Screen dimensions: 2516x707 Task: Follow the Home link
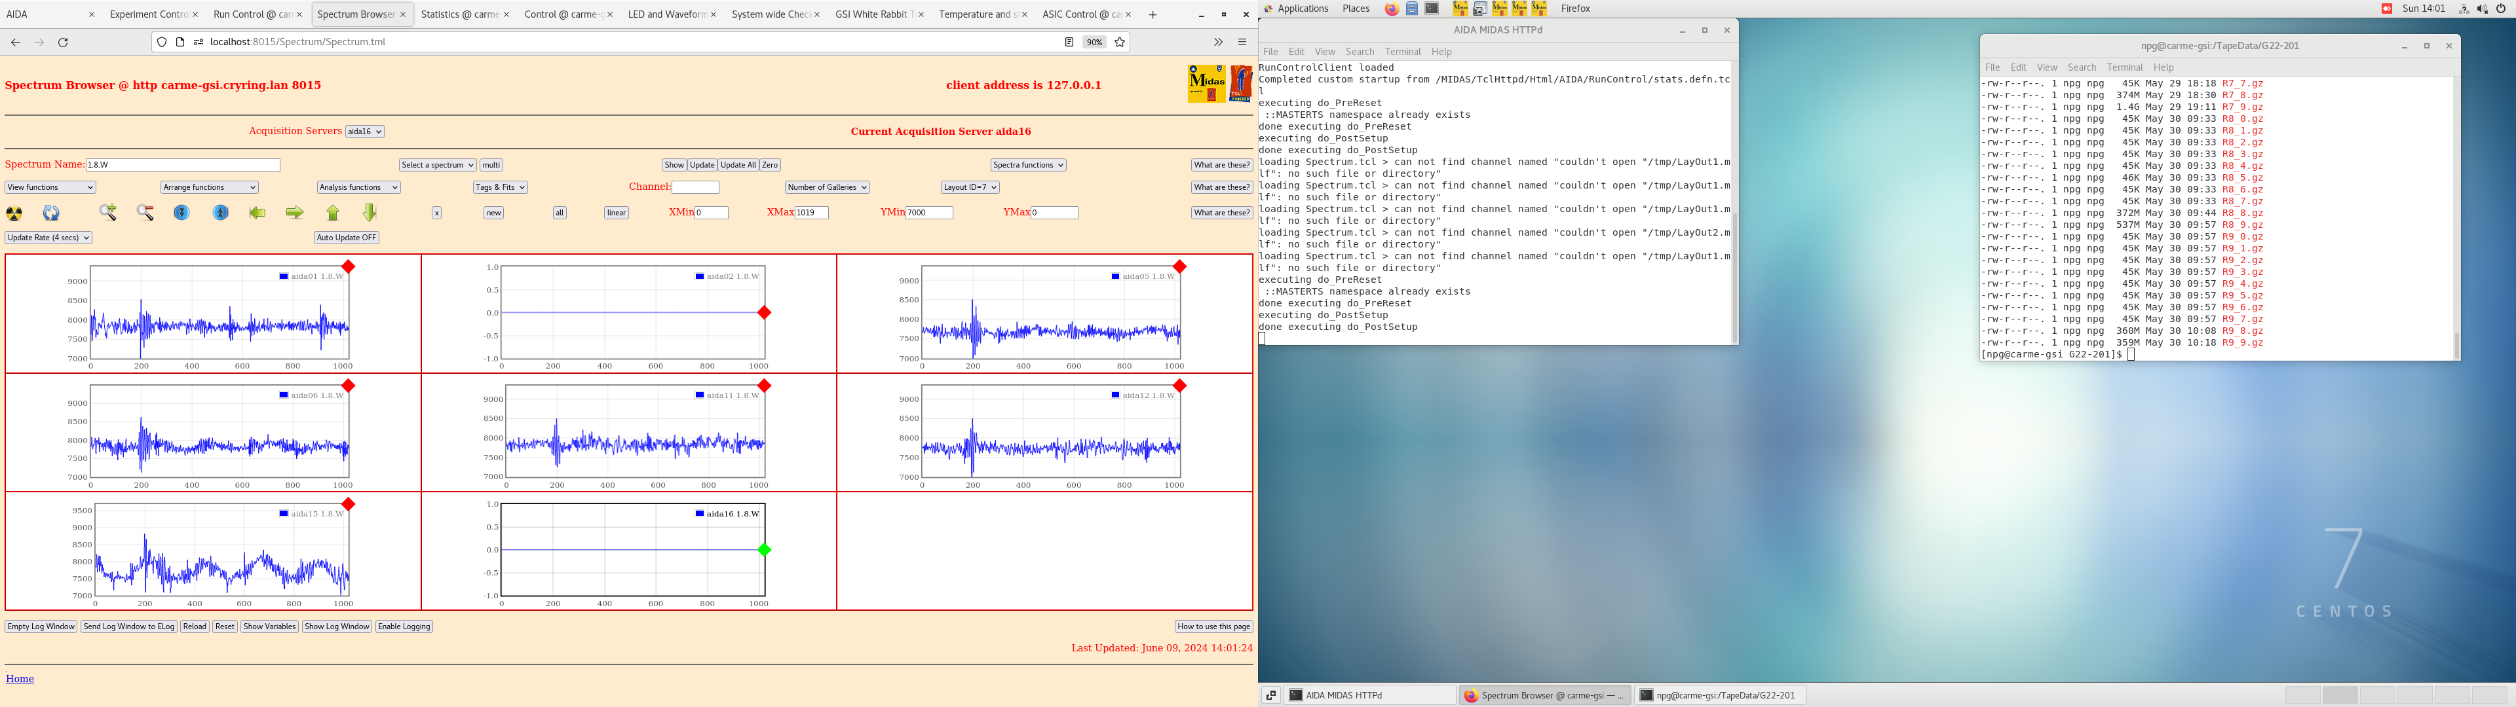pos(20,679)
